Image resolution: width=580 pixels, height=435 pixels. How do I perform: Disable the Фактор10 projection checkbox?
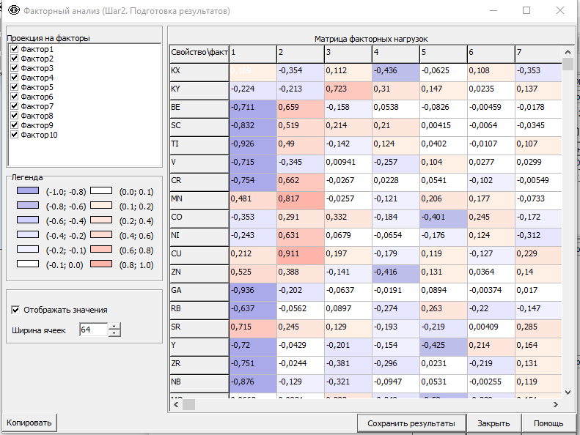pyautogui.click(x=15, y=135)
